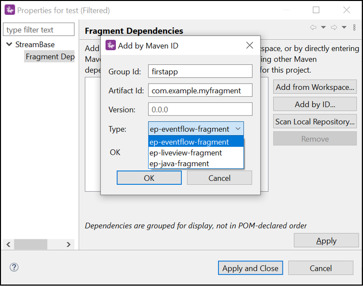Open the forward history dropdown arrow

coord(344,28)
